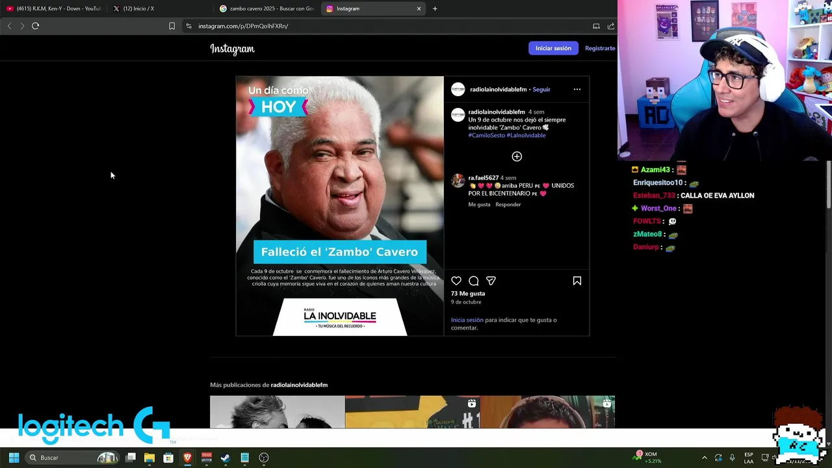Open the #LaInolvidable hashtag
This screenshot has width=832, height=468.
point(526,135)
